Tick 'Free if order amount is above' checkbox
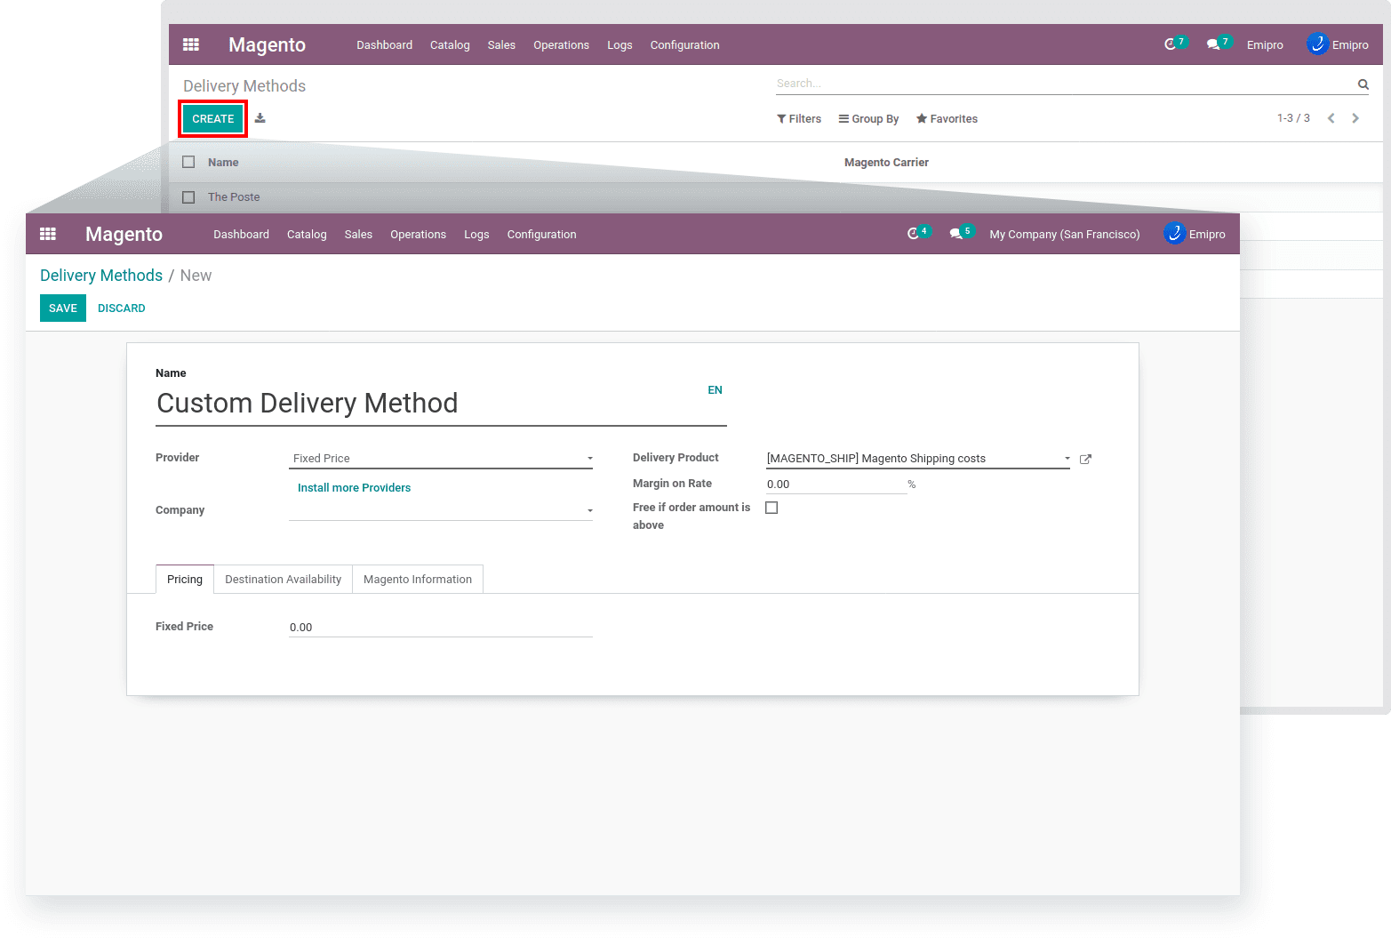Viewport: 1391px width, 945px height. coord(771,508)
